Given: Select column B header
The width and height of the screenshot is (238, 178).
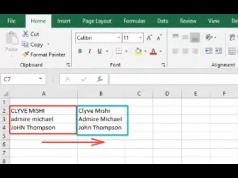Looking at the screenshot, I should pos(101,93).
